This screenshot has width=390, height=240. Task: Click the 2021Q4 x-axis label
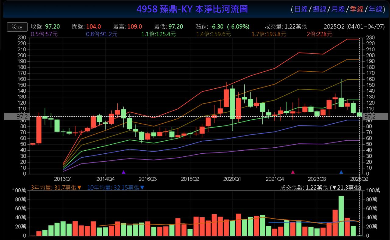(275, 179)
